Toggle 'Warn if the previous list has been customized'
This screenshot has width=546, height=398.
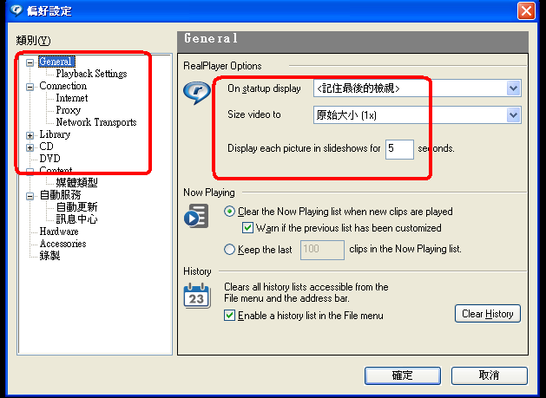tap(247, 228)
